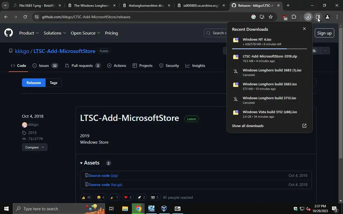The height and width of the screenshot is (214, 343).
Task: Open the Security tab
Action: (169, 66)
